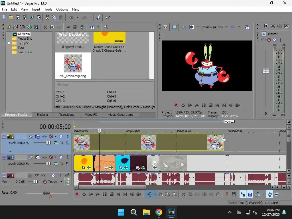This screenshot has height=219, width=292.
Task: Open the Overlays grid dropdown arrow
Action: point(239,27)
